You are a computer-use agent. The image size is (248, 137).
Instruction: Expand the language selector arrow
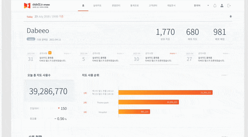[208, 5]
